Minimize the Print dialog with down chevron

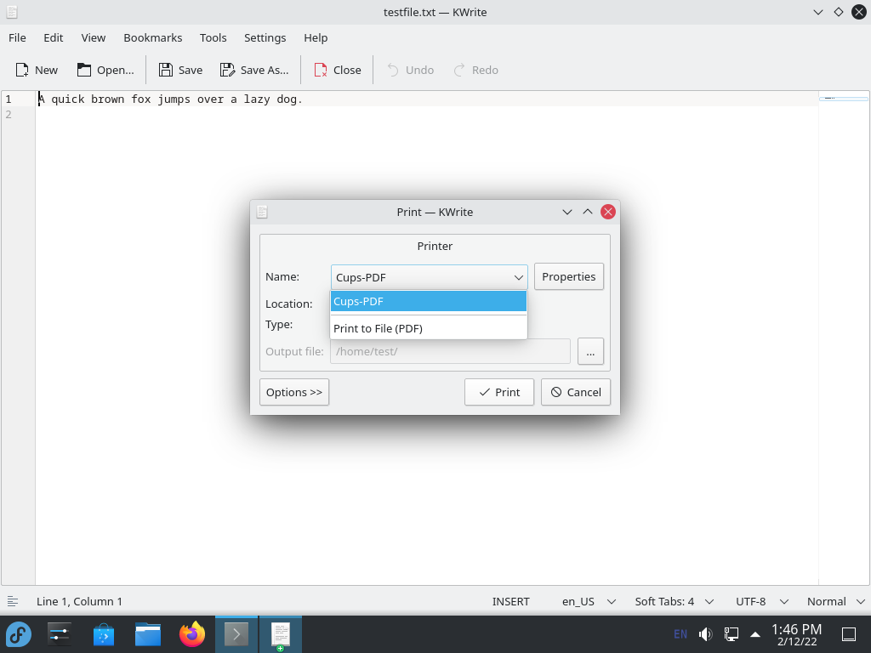pos(566,212)
